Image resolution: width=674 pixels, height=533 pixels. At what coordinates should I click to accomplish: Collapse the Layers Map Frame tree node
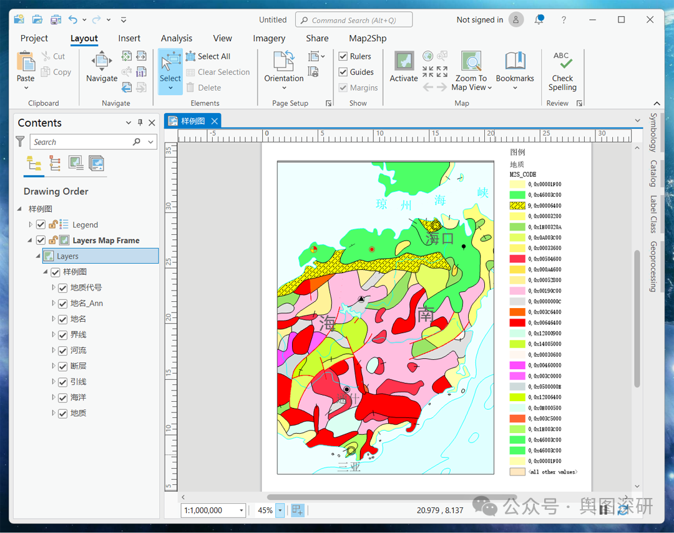[30, 240]
